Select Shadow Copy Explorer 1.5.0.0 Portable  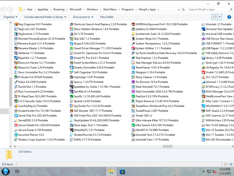pyautogui.click(x=39, y=140)
